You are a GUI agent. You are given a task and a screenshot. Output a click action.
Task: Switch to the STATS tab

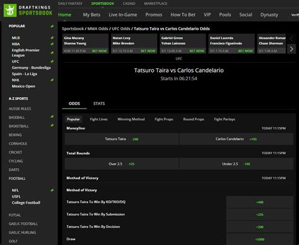click(x=99, y=104)
